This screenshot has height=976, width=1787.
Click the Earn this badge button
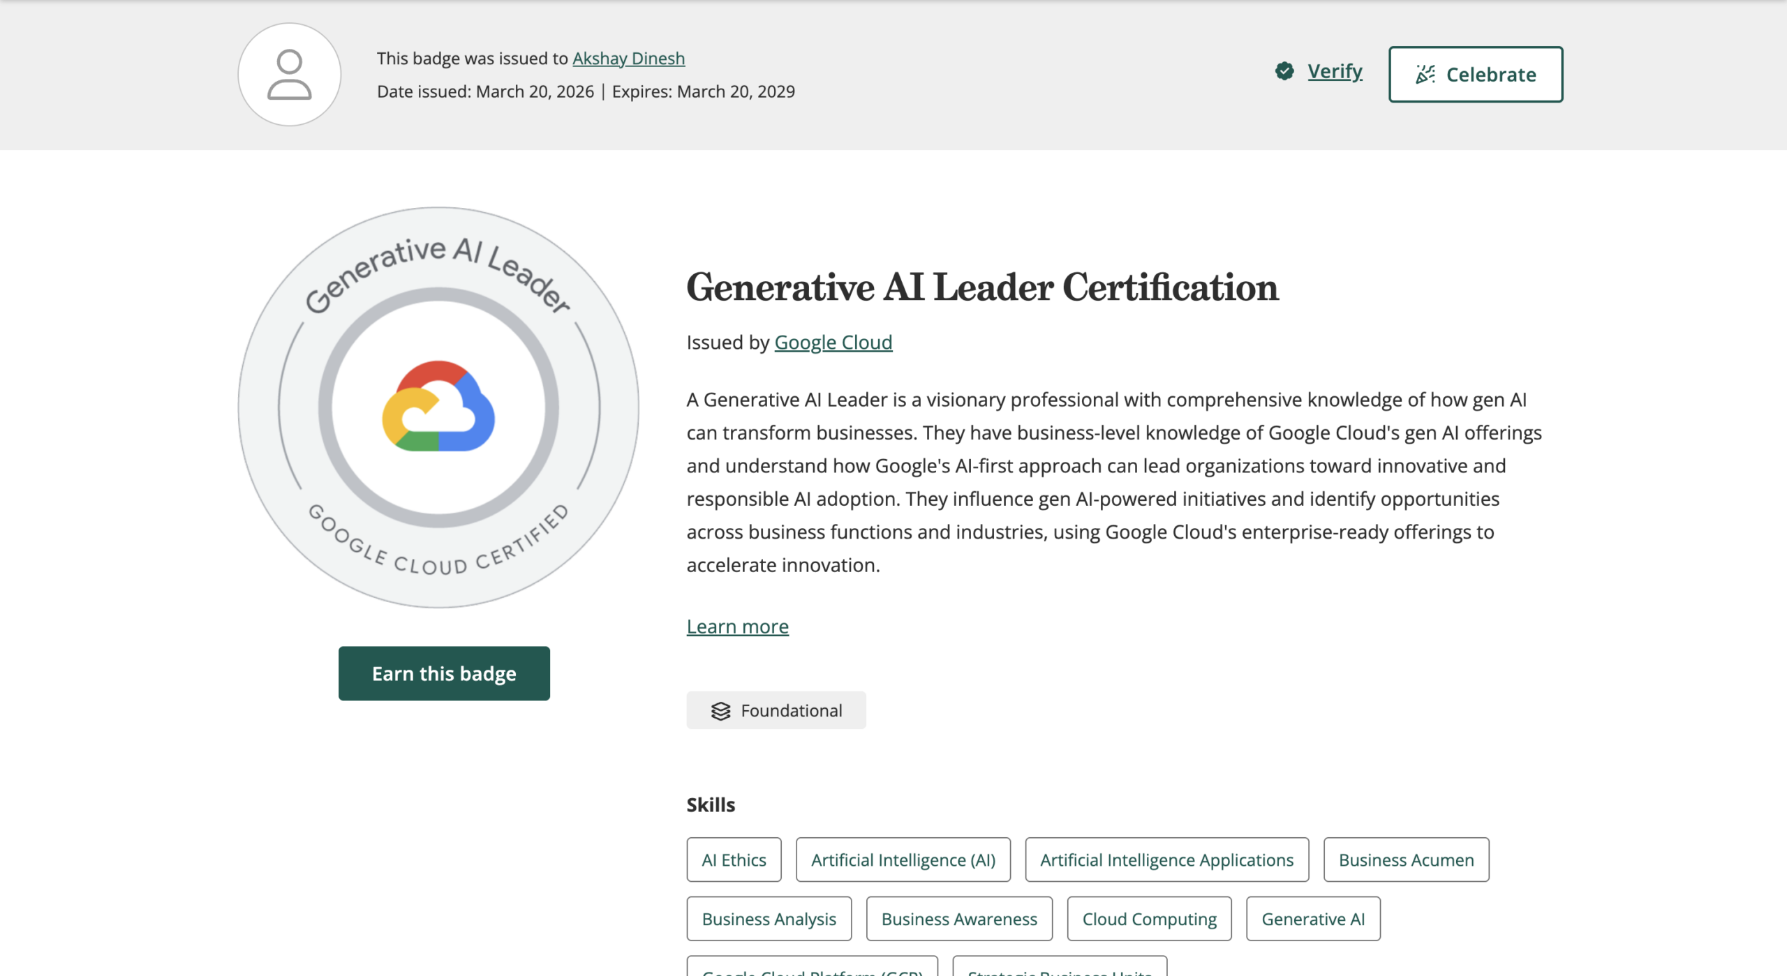(x=444, y=673)
